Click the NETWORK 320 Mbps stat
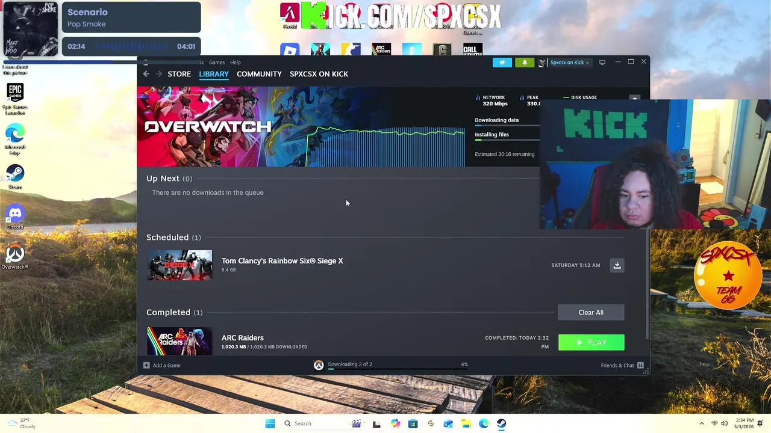This screenshot has width=771, height=433. [x=493, y=100]
